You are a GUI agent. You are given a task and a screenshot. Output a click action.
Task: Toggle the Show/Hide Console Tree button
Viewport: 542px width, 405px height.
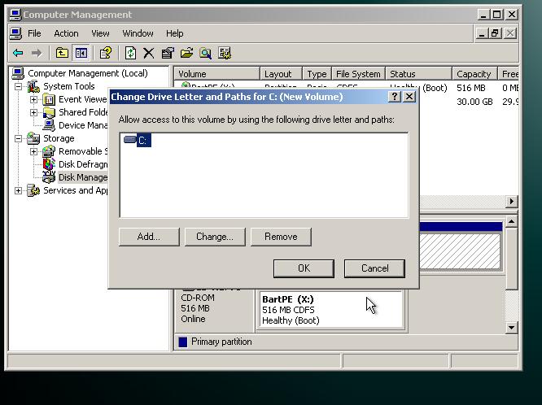81,53
